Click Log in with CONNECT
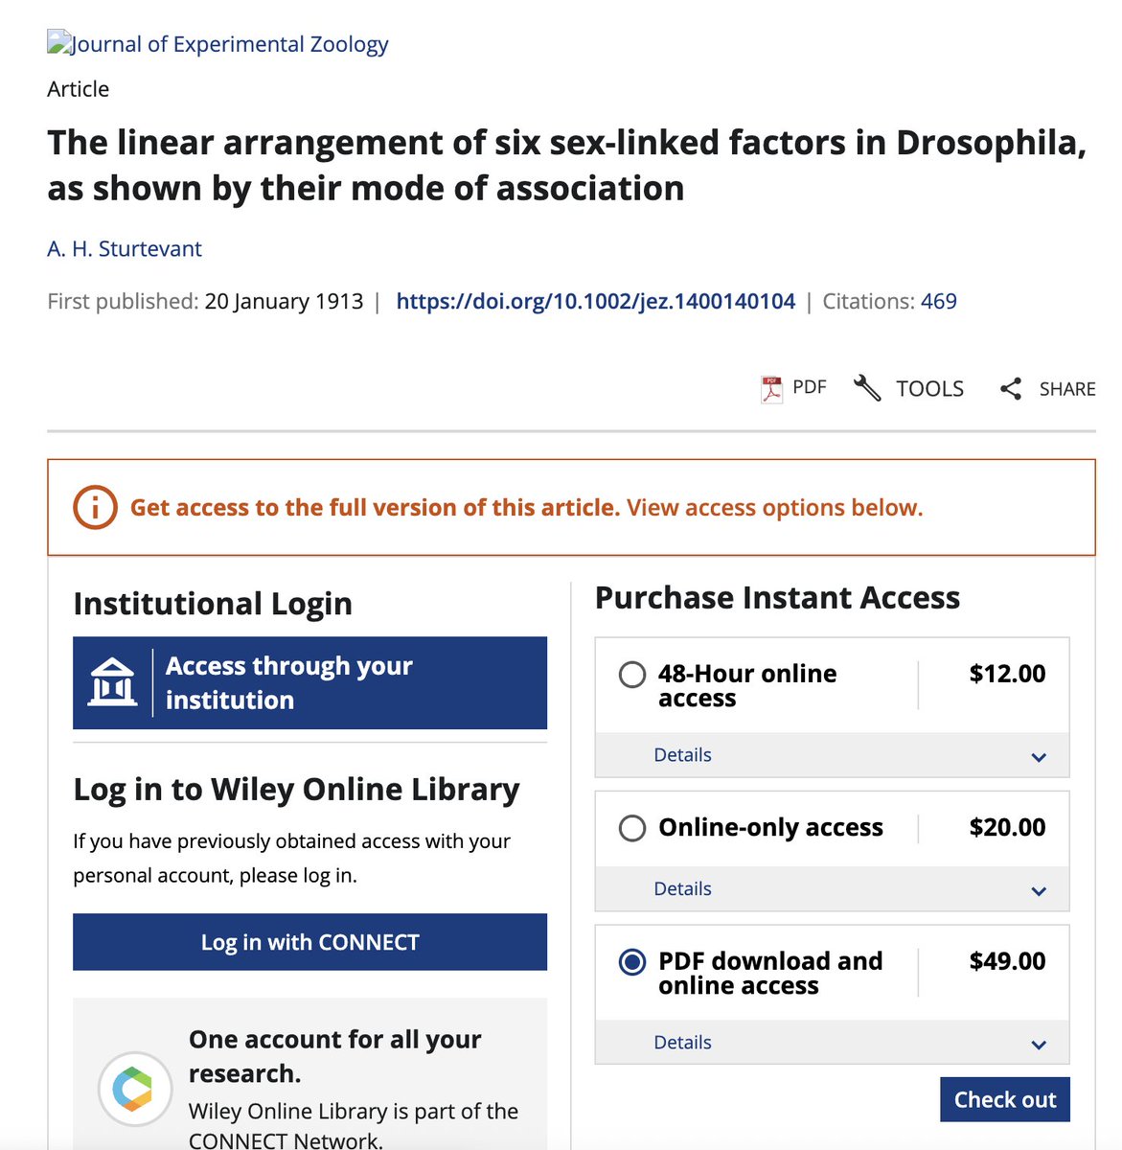 (x=309, y=942)
